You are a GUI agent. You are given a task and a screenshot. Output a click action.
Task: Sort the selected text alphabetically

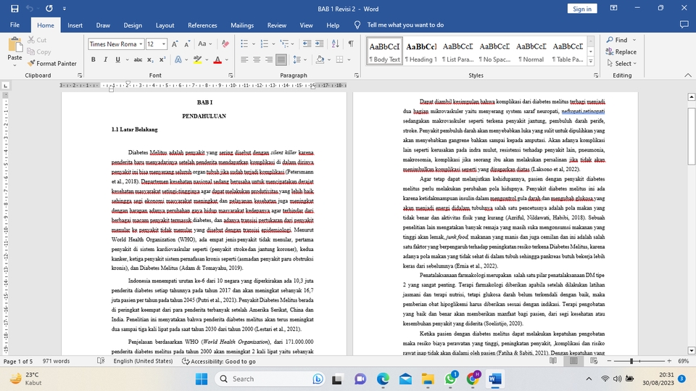click(x=336, y=44)
